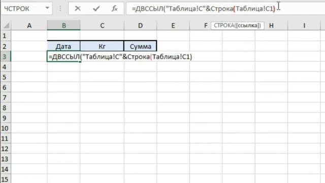Click the 'Дата' header cell

pos(63,46)
